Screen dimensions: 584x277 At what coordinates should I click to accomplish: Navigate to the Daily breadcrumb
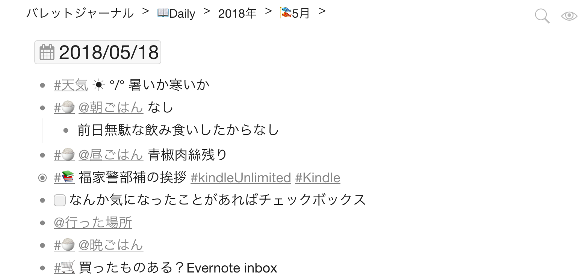(x=176, y=14)
